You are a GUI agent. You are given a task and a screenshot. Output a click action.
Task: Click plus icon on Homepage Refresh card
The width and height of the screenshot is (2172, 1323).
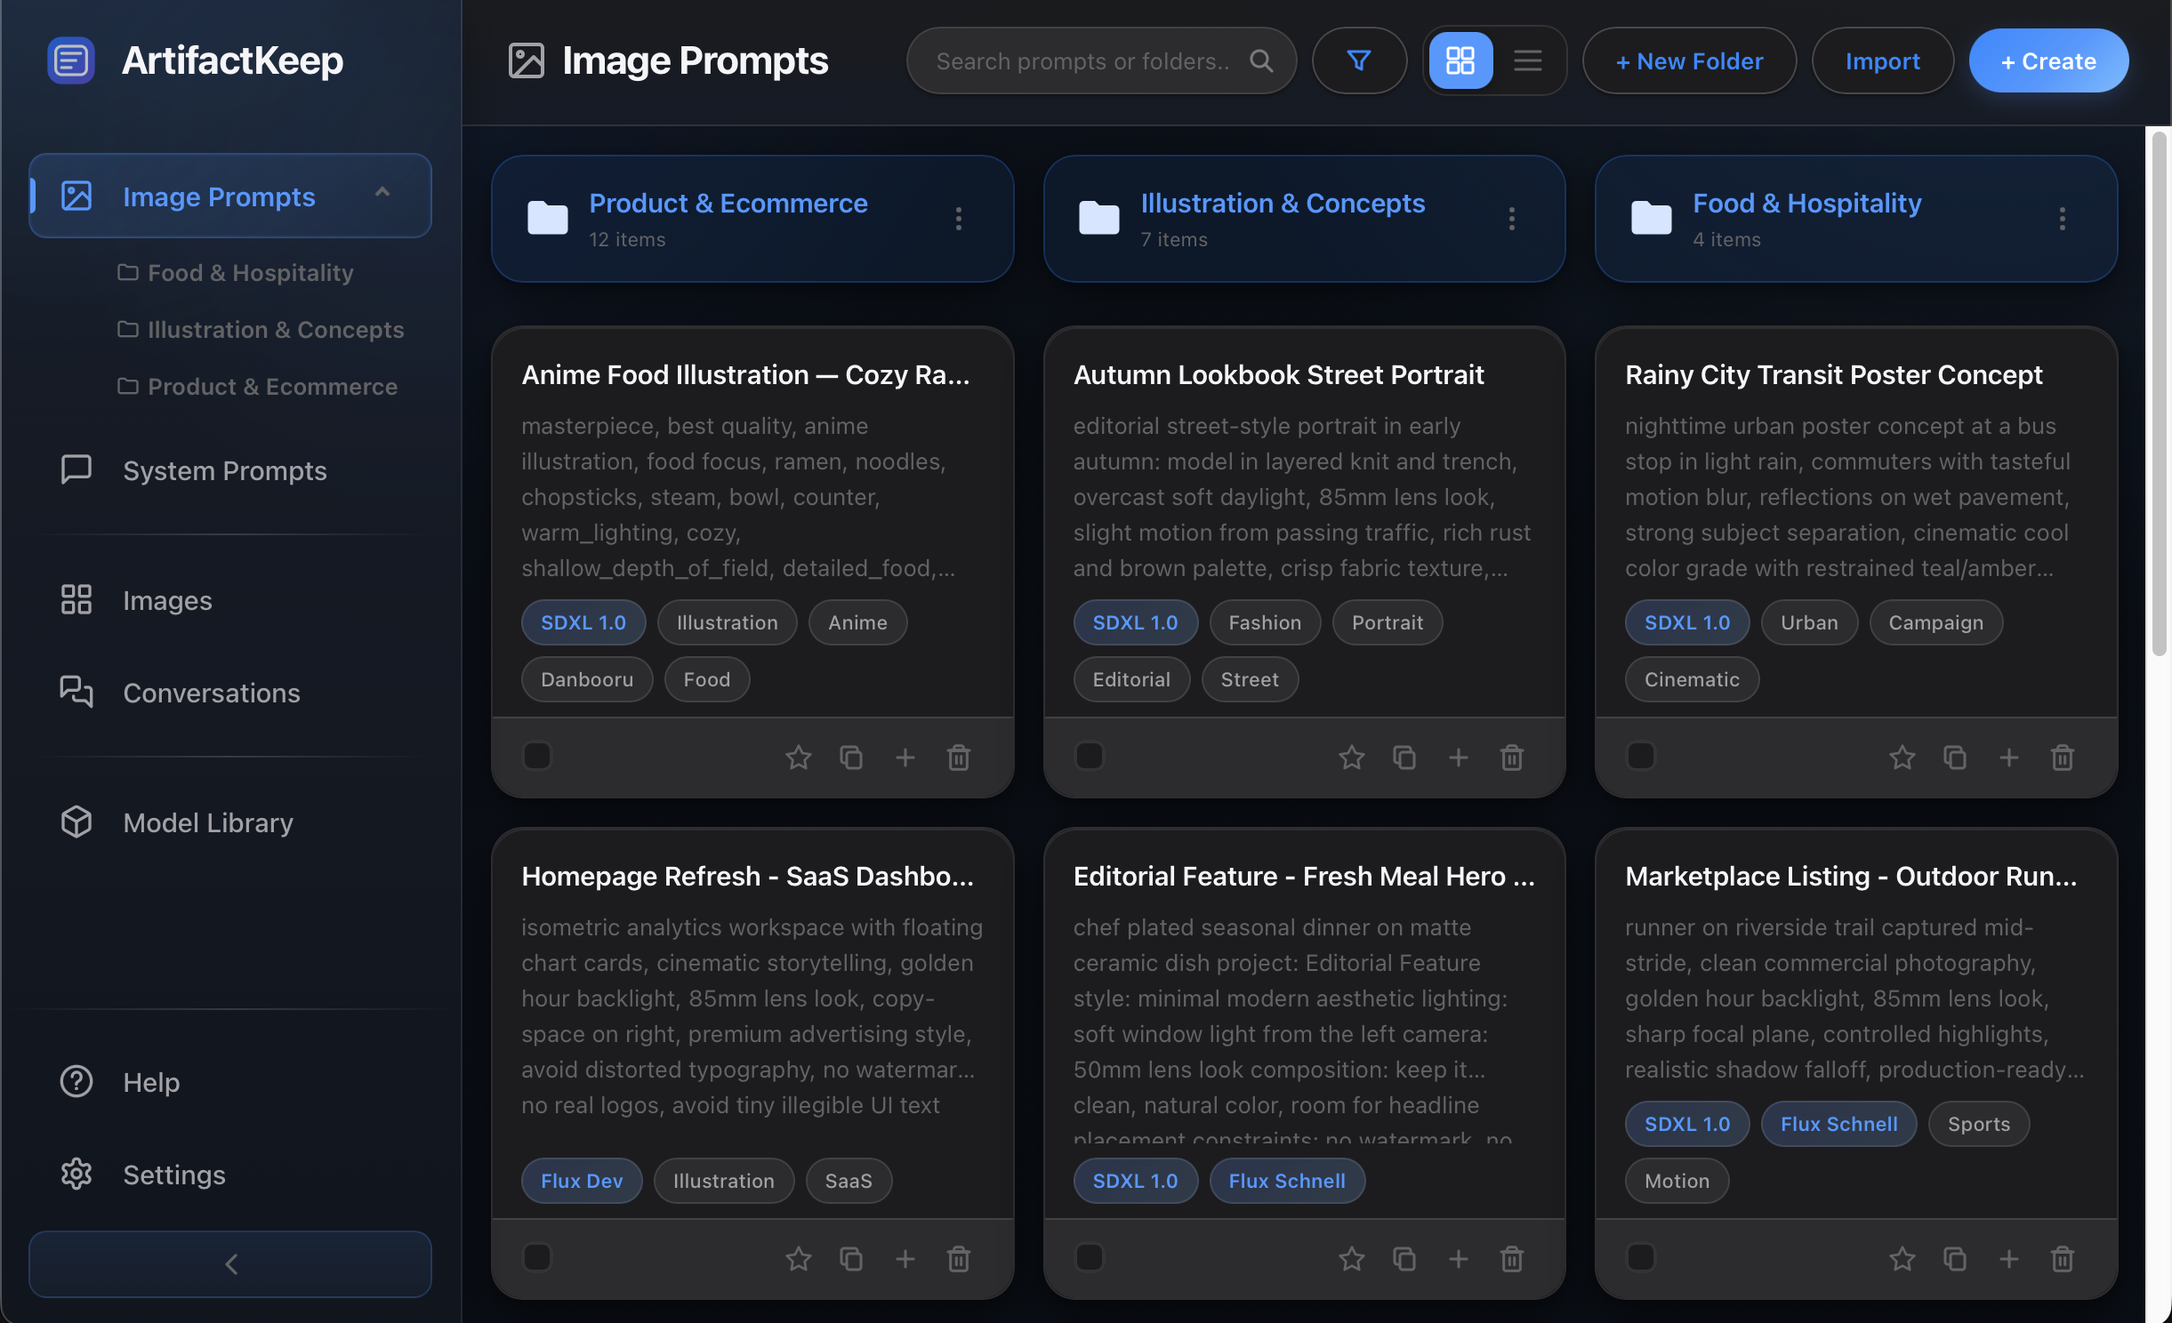click(905, 1259)
